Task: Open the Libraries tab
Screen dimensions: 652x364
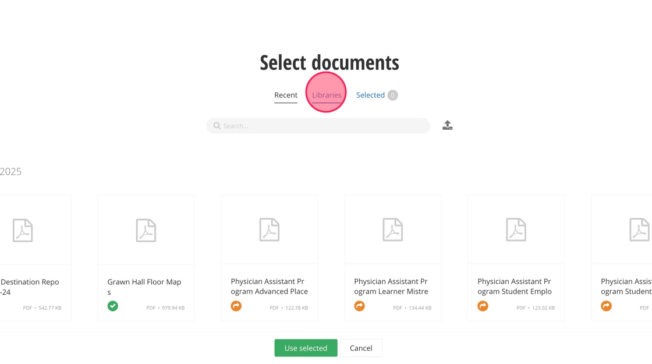Action: (x=327, y=96)
